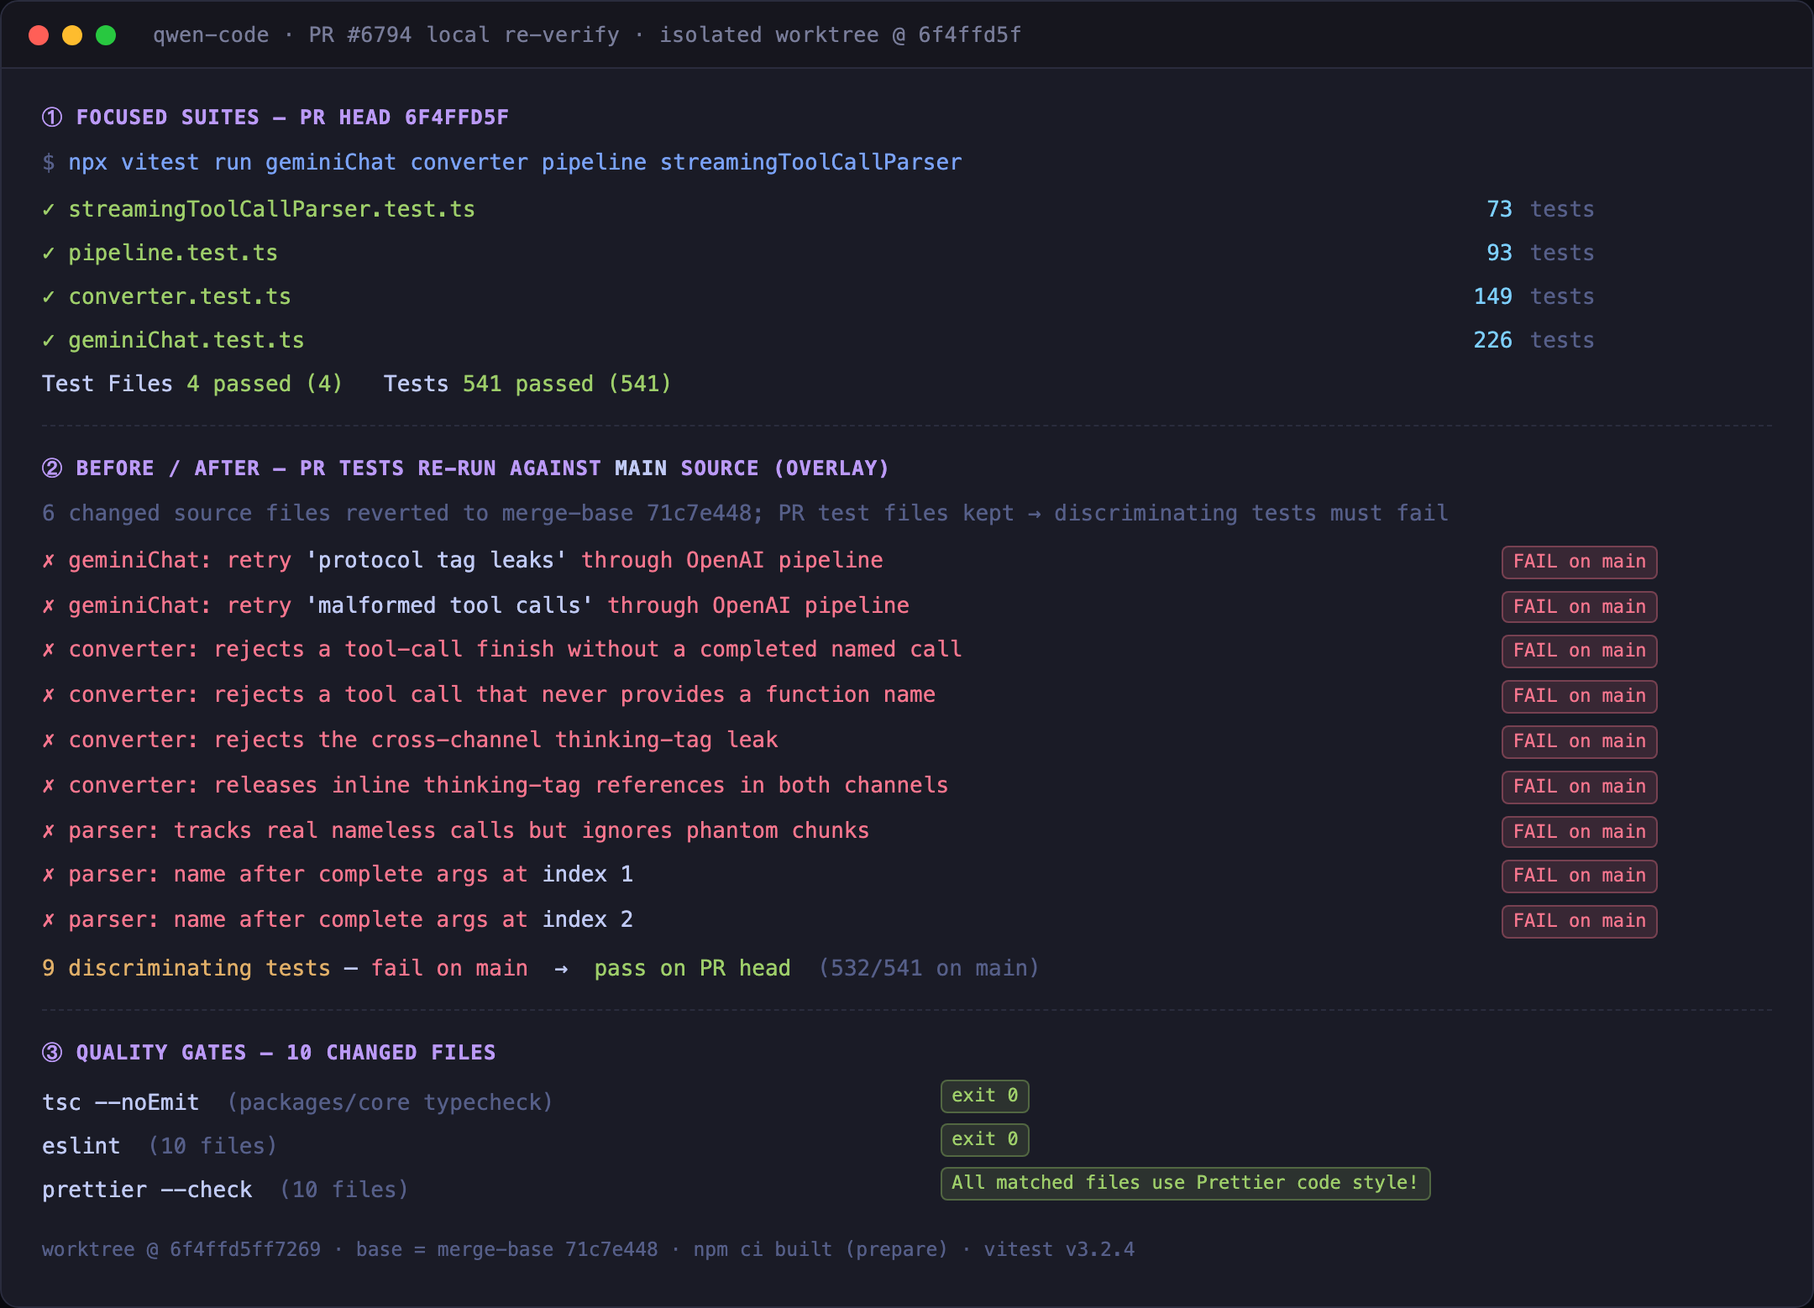Click the '73 tests' count
This screenshot has width=1814, height=1308.
[1540, 209]
